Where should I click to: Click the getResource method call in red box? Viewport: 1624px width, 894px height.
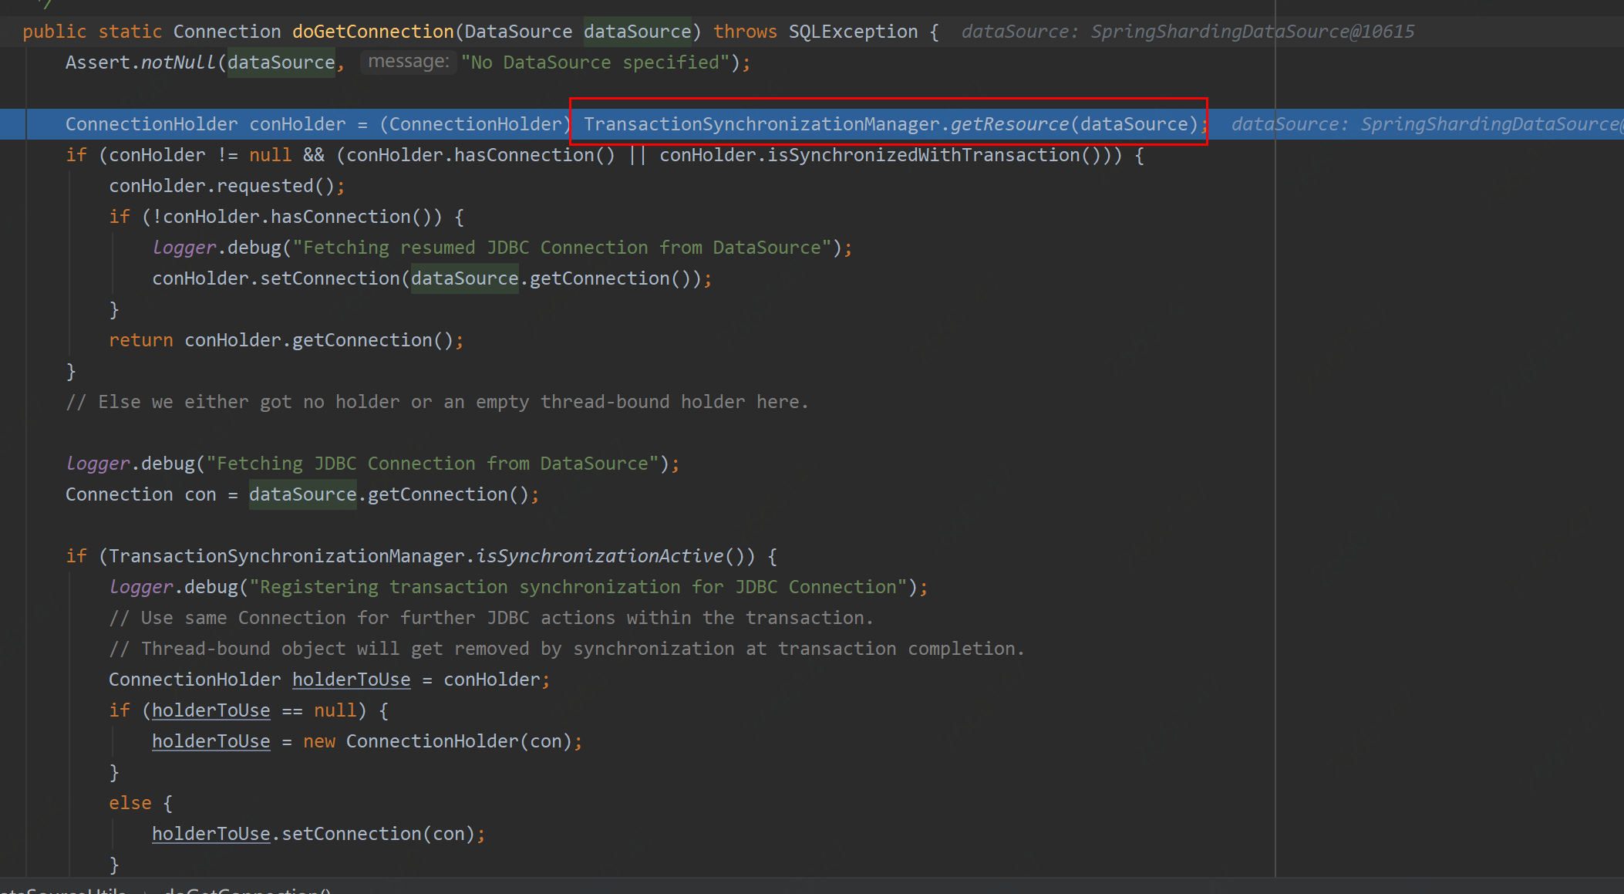point(1009,124)
